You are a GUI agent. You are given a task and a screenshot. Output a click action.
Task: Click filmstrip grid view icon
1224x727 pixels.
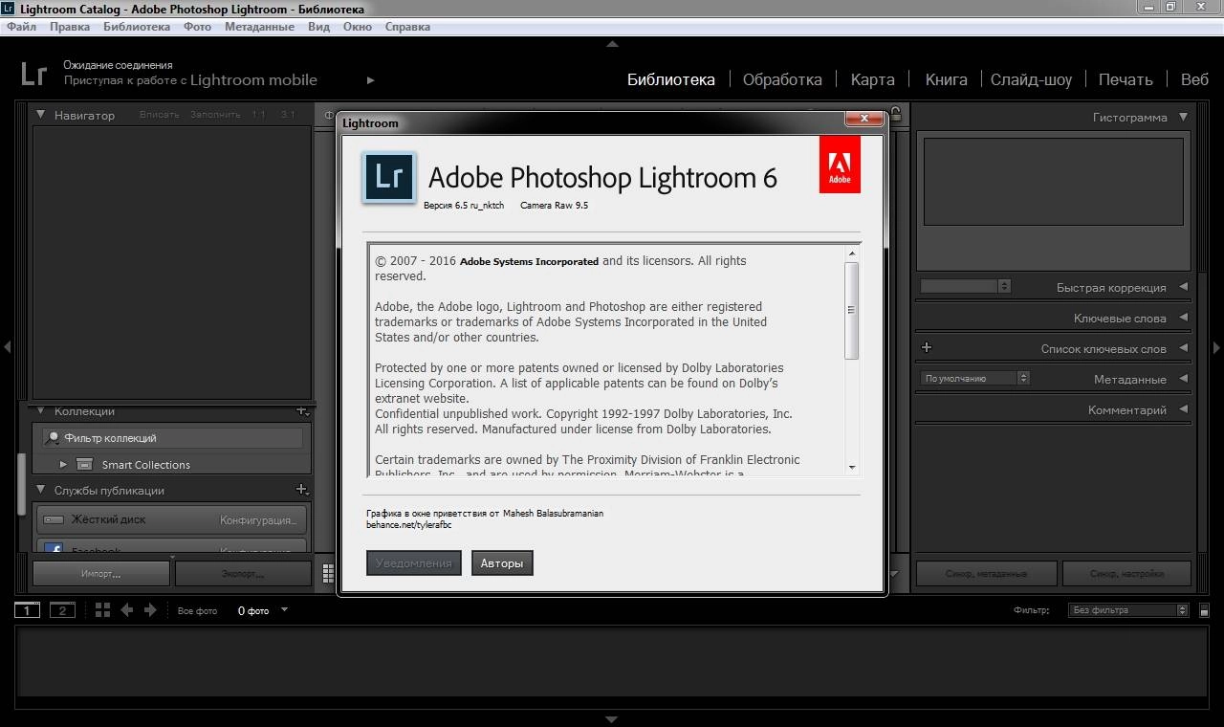(x=102, y=610)
